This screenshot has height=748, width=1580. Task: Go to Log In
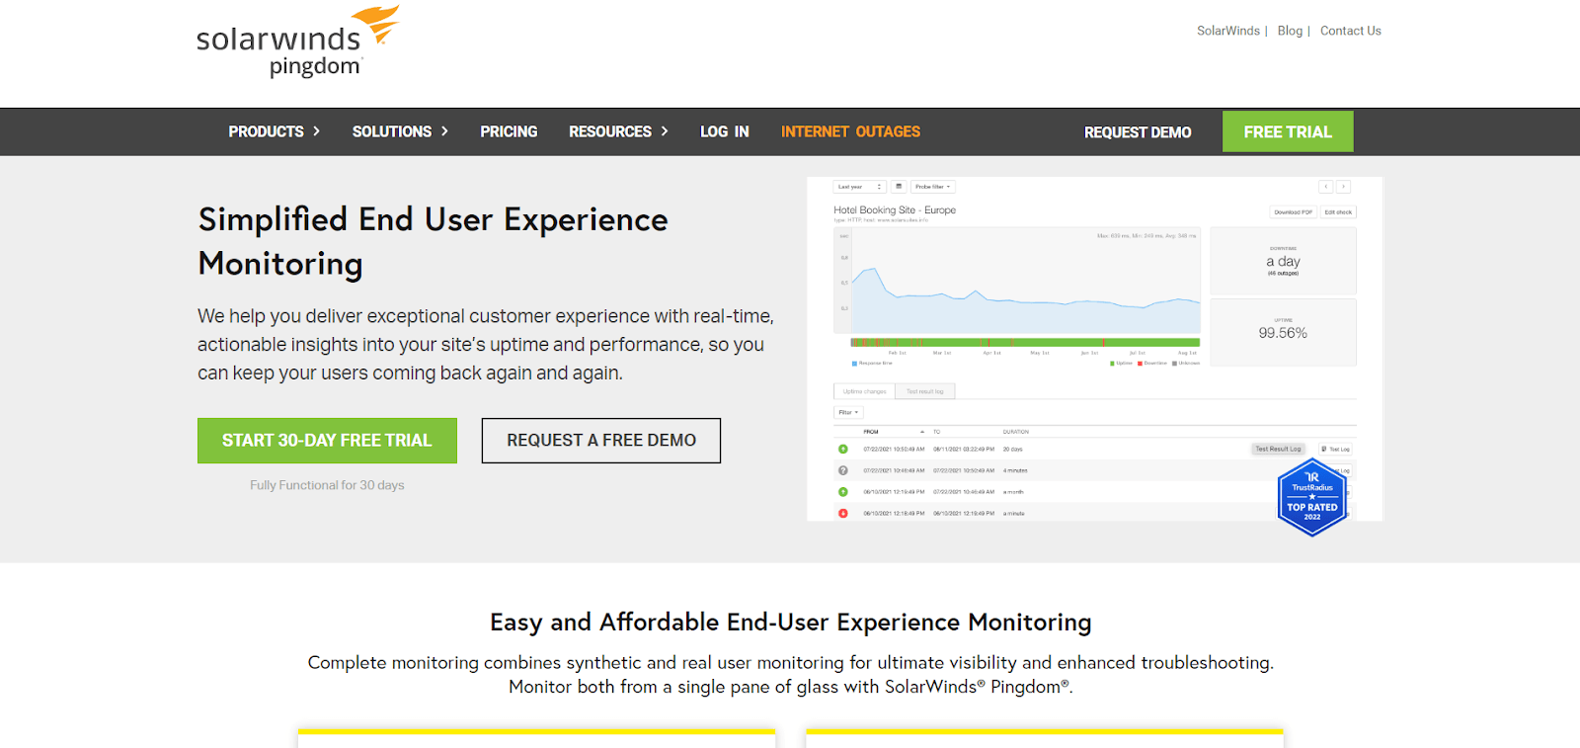click(x=725, y=131)
